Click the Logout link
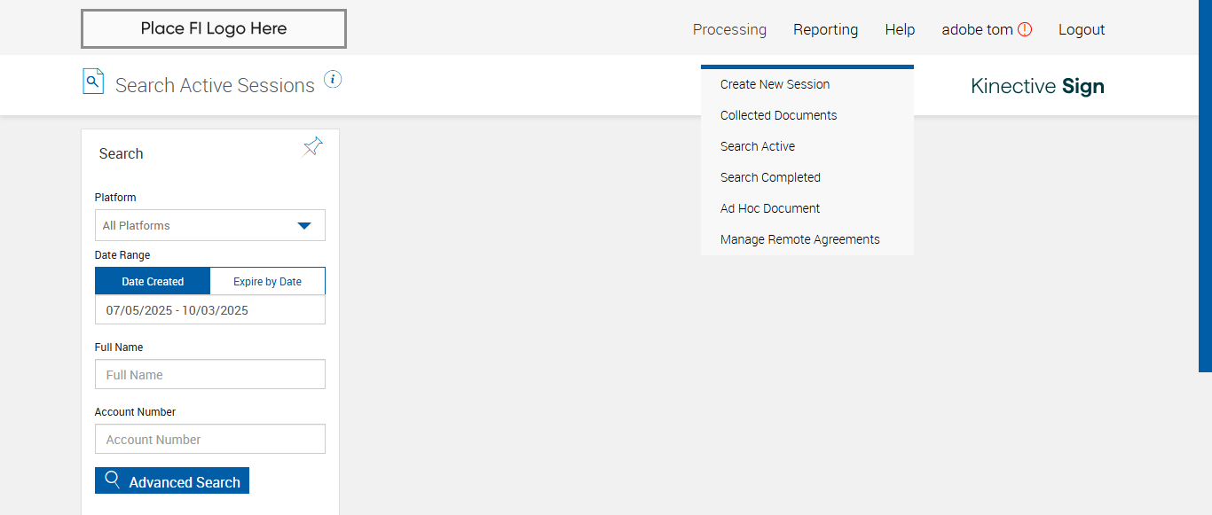 click(1081, 29)
